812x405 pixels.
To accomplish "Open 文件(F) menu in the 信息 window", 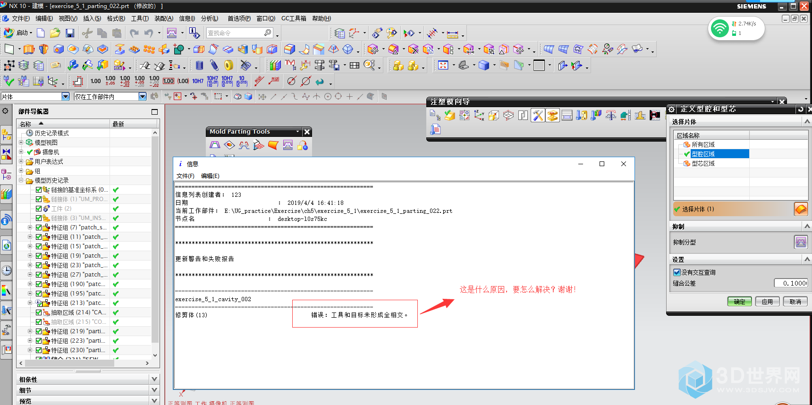I will (186, 176).
